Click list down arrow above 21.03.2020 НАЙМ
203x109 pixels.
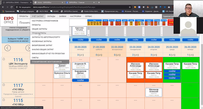coord(107,35)
